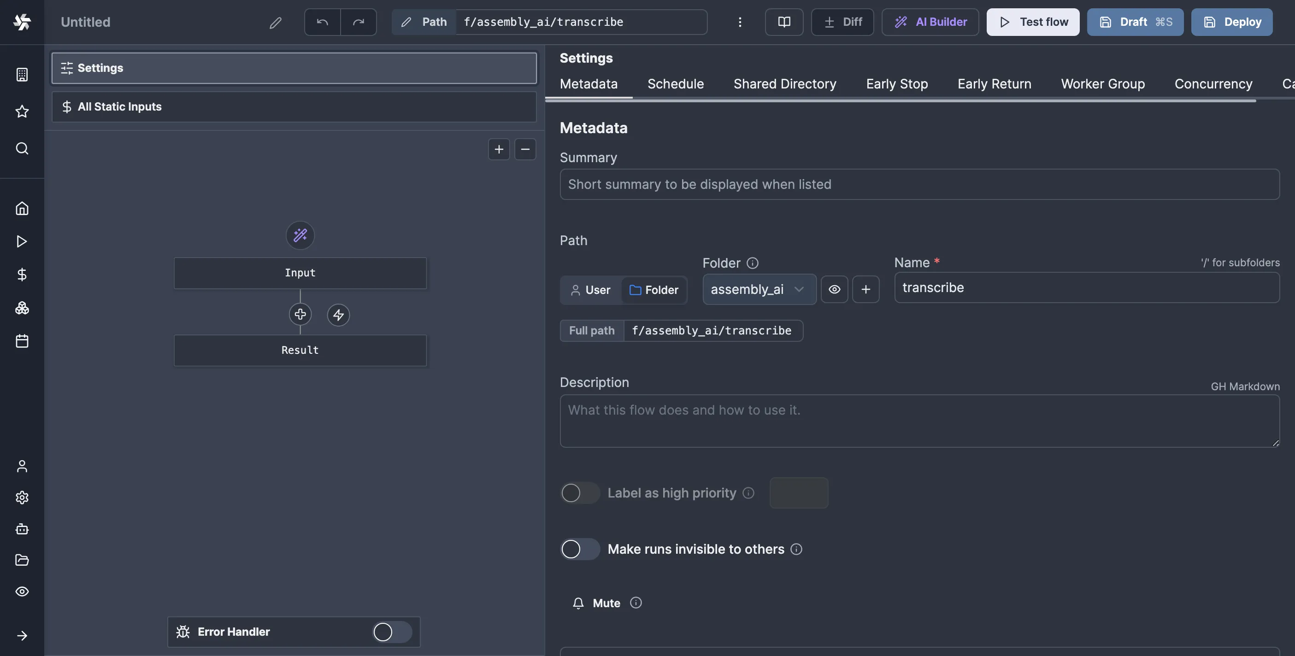Click the Summary input field
The height and width of the screenshot is (656, 1295).
919,184
